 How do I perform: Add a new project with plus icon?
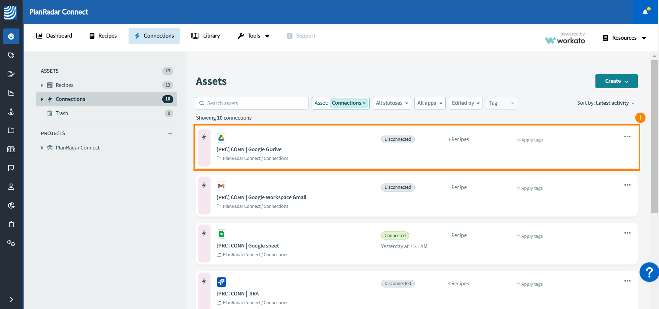[170, 133]
